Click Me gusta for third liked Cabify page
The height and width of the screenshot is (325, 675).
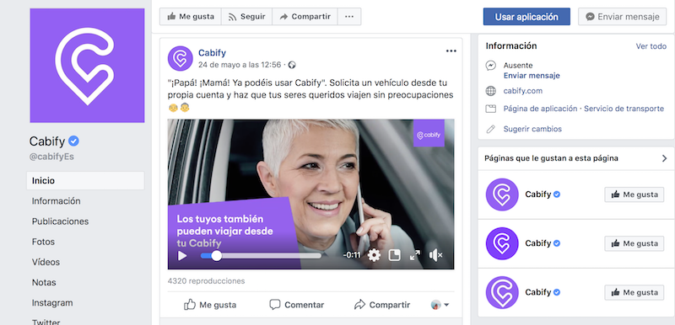pyautogui.click(x=634, y=292)
